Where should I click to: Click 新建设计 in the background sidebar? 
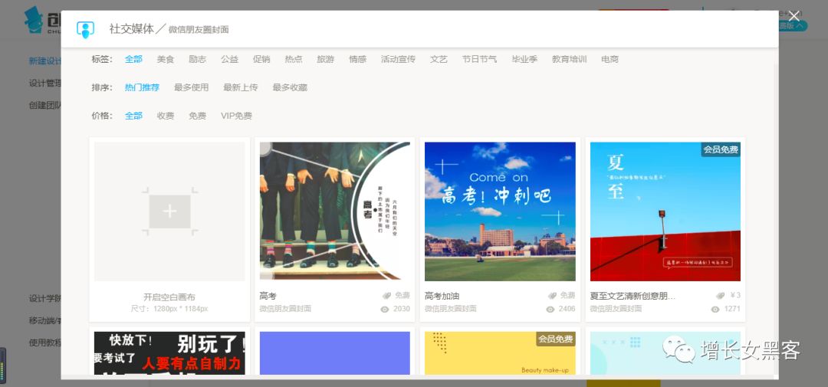45,61
